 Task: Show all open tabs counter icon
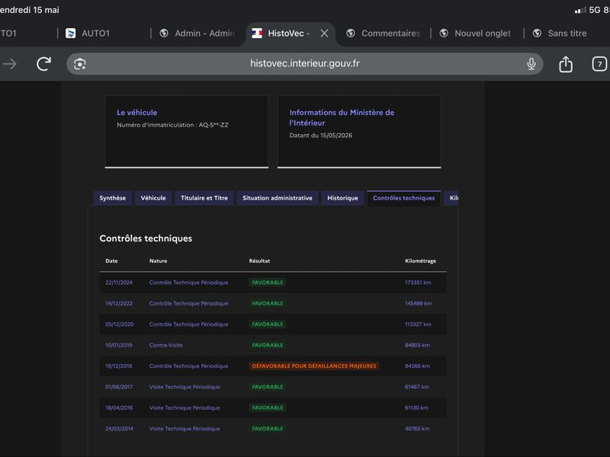pos(599,64)
